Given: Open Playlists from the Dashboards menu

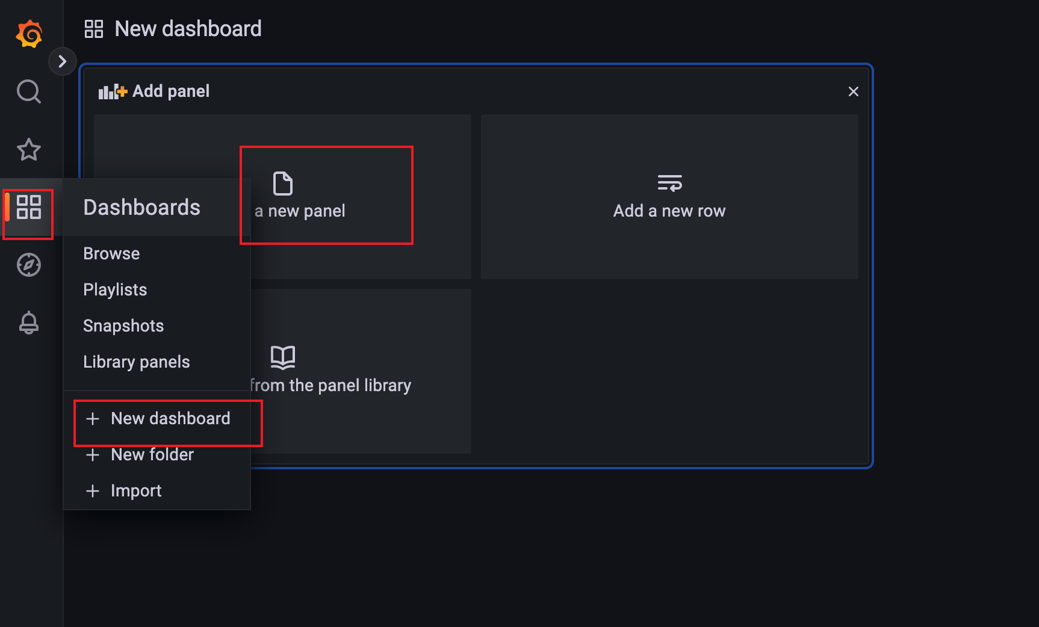Looking at the screenshot, I should pyautogui.click(x=115, y=290).
